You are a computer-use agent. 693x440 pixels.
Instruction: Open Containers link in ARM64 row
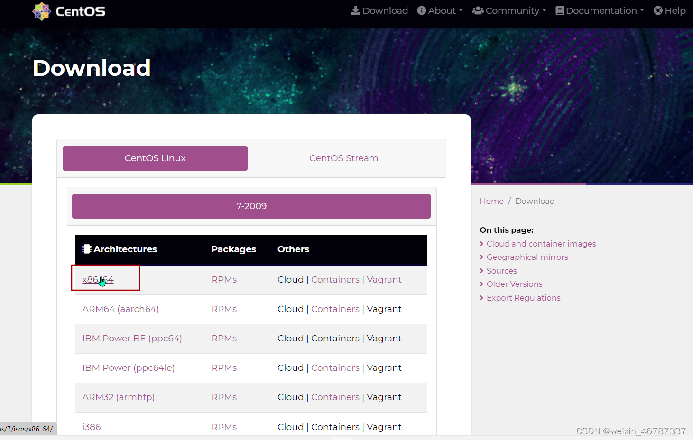click(335, 309)
